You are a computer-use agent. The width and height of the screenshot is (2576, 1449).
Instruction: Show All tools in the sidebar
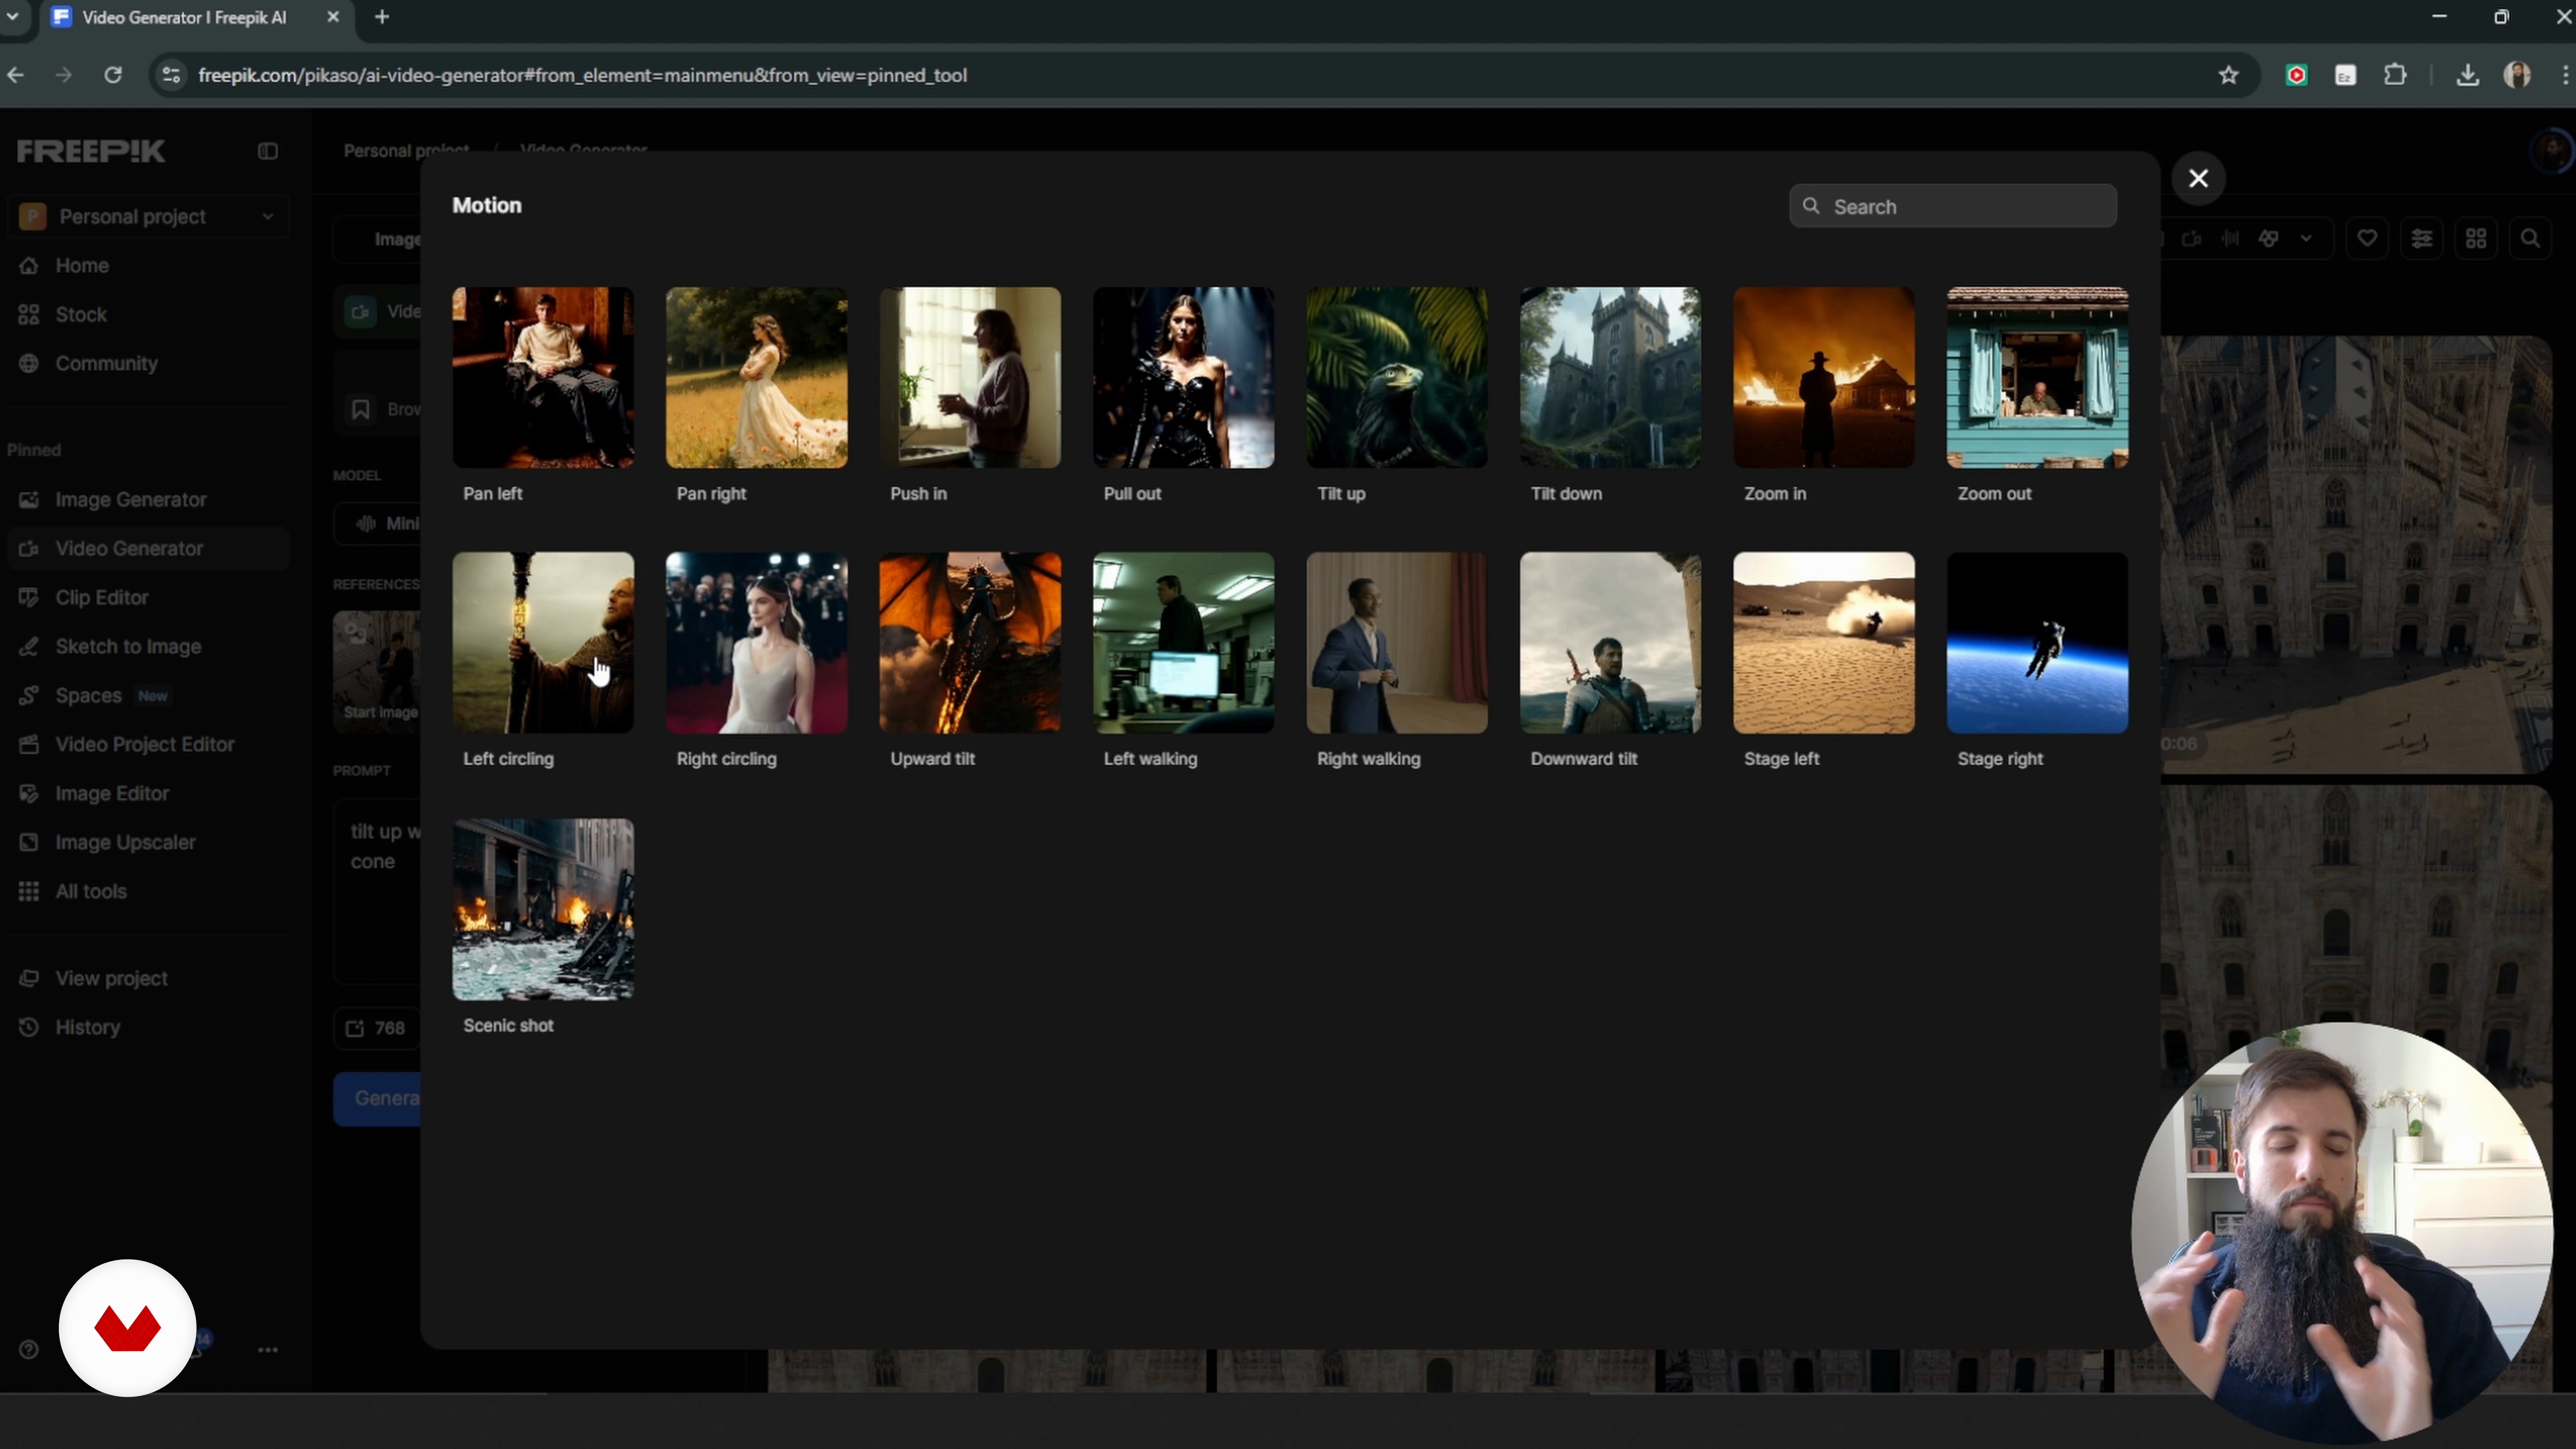pyautogui.click(x=148, y=892)
